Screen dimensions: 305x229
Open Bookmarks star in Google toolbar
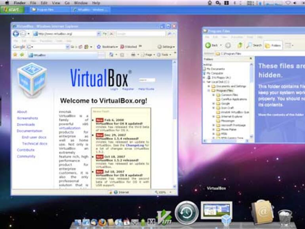tap(99, 47)
